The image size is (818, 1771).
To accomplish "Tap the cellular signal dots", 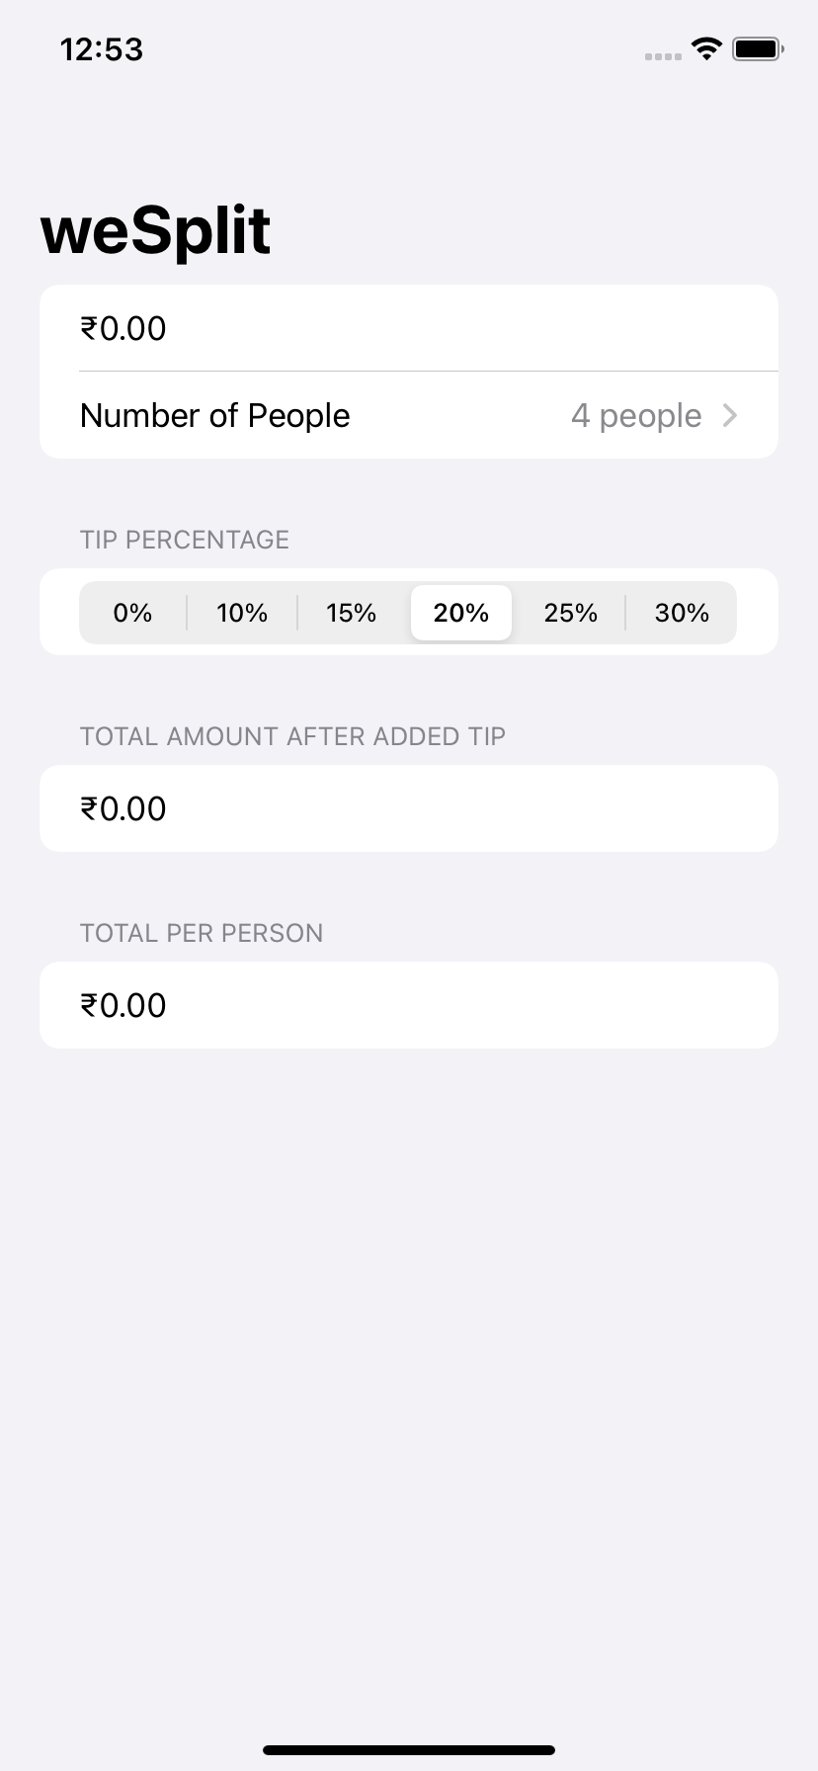I will [x=663, y=56].
